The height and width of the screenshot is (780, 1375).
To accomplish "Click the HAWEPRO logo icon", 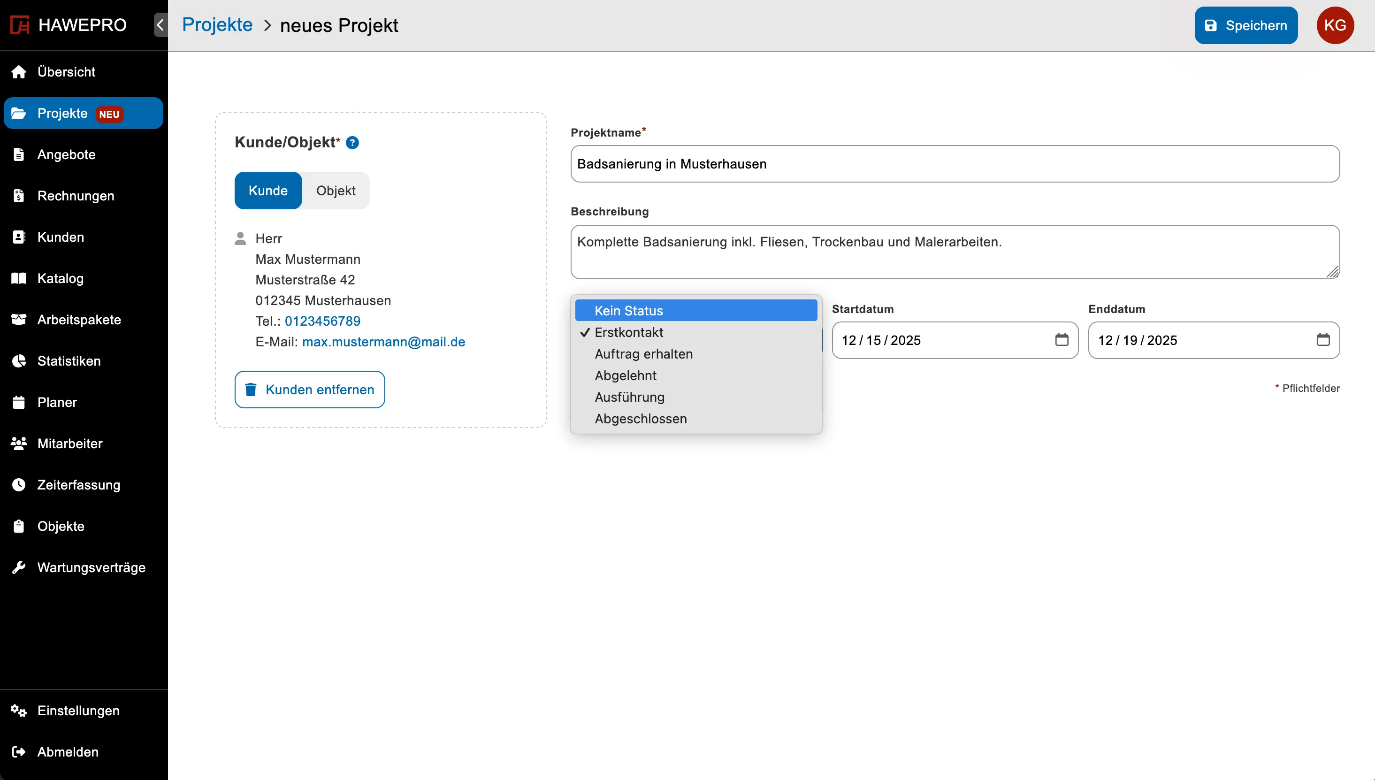I will click(20, 25).
